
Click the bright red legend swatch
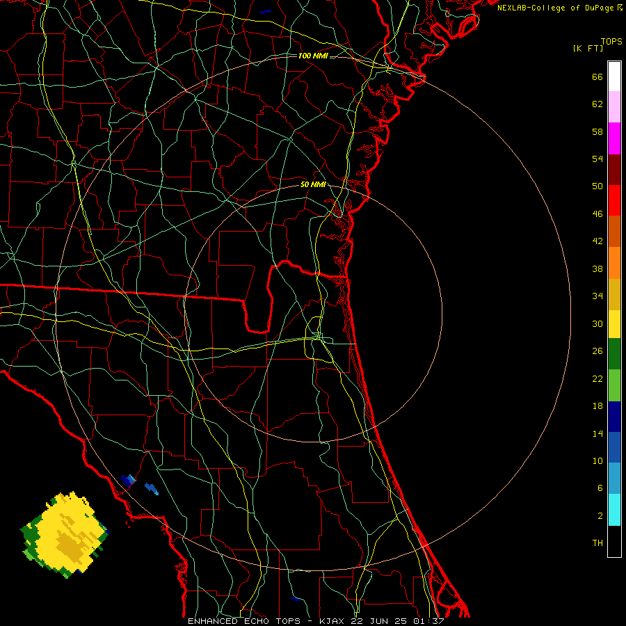pos(614,200)
